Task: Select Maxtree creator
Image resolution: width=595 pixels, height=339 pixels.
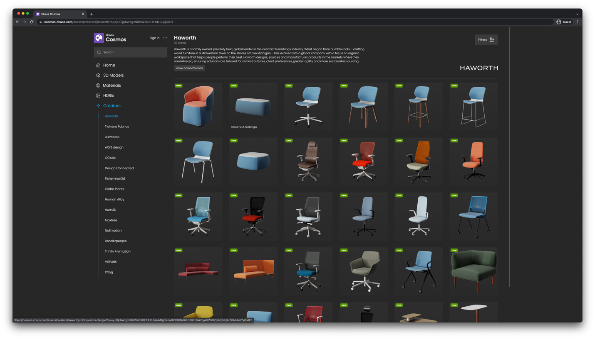Action: click(111, 220)
